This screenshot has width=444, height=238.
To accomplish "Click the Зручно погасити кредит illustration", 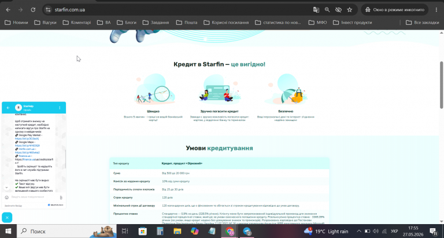I will coord(220,89).
